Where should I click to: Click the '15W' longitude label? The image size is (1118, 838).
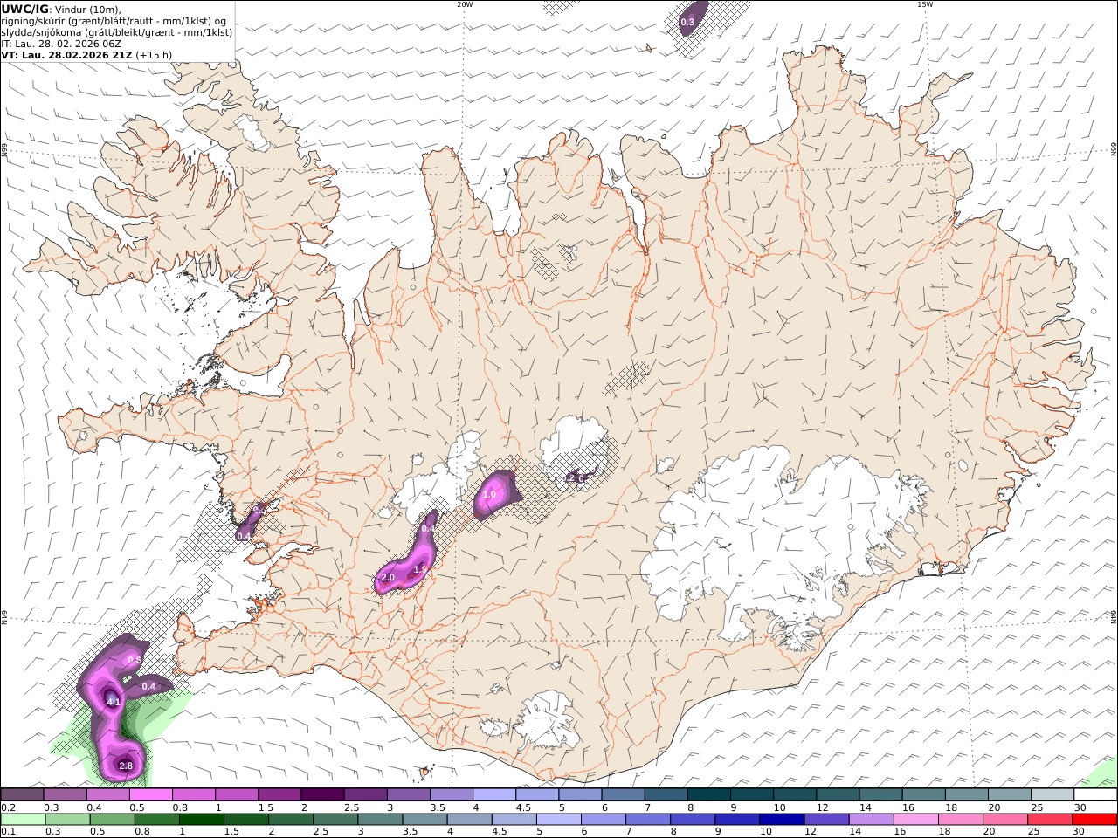coord(925,4)
